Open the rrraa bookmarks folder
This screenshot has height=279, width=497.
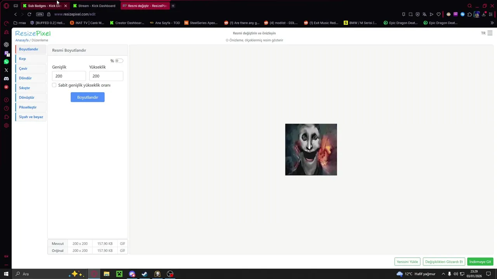[19, 23]
